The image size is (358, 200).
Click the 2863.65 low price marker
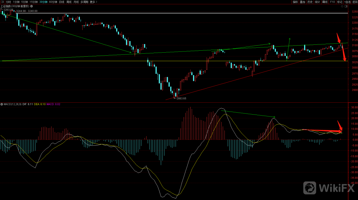(x=181, y=98)
